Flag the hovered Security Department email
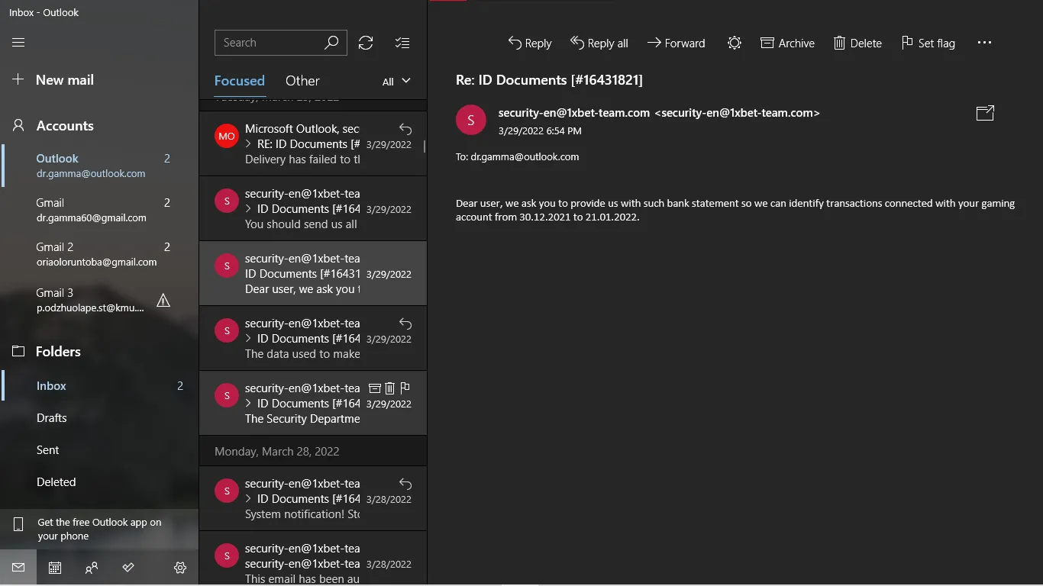The image size is (1043, 586). click(405, 388)
